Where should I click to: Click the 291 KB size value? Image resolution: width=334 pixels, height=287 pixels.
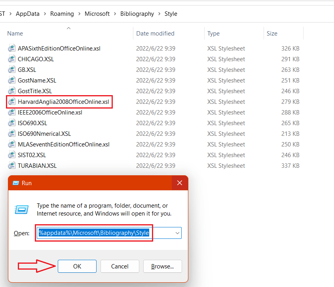290,59
